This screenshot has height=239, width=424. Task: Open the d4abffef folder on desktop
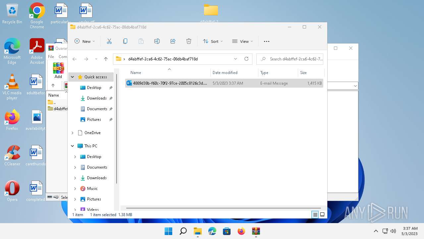click(211, 13)
